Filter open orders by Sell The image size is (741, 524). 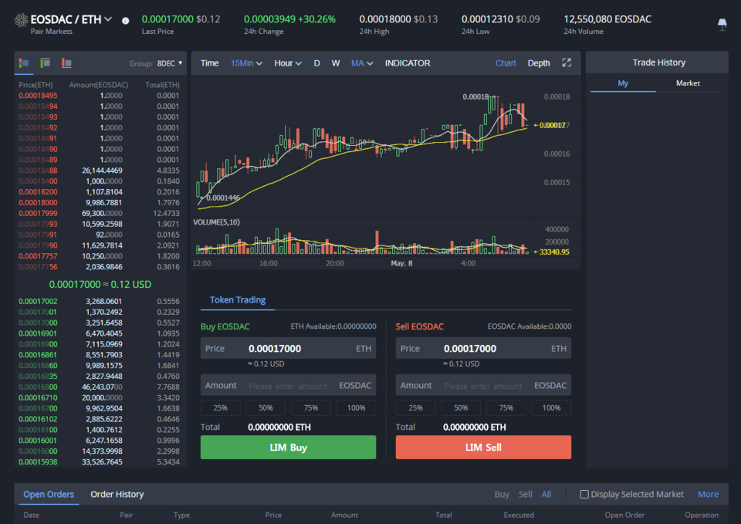[526, 494]
